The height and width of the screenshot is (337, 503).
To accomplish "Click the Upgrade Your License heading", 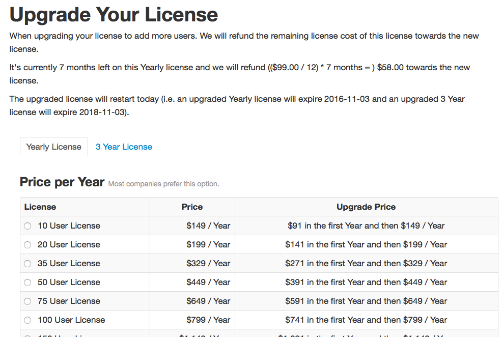I will pos(113,14).
